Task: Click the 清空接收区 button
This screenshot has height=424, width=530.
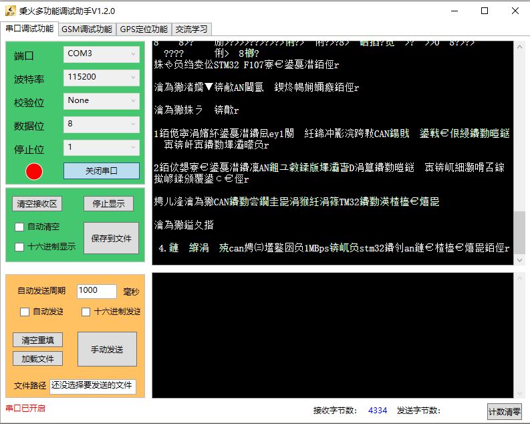Action: [x=37, y=203]
